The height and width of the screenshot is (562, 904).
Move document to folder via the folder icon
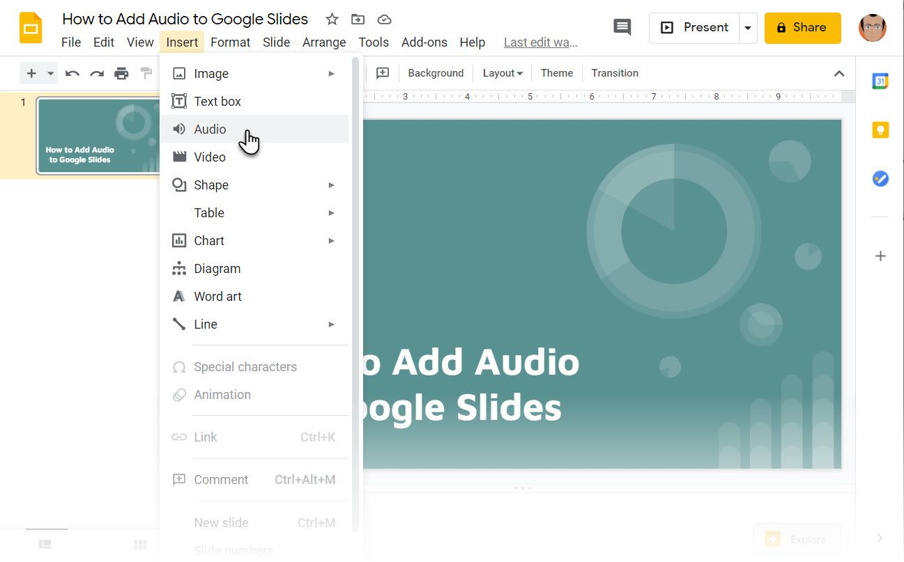tap(358, 19)
